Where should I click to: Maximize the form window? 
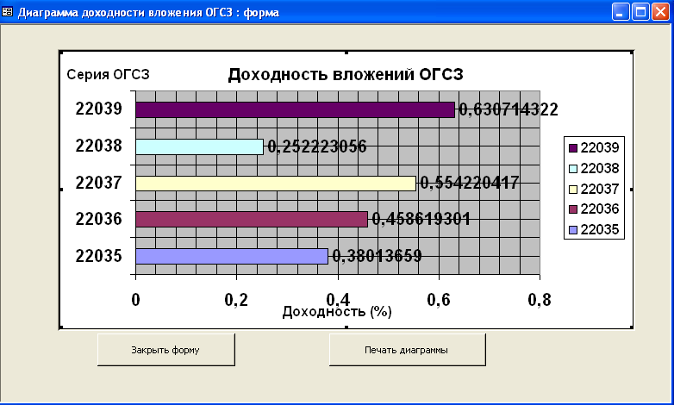[x=640, y=13]
